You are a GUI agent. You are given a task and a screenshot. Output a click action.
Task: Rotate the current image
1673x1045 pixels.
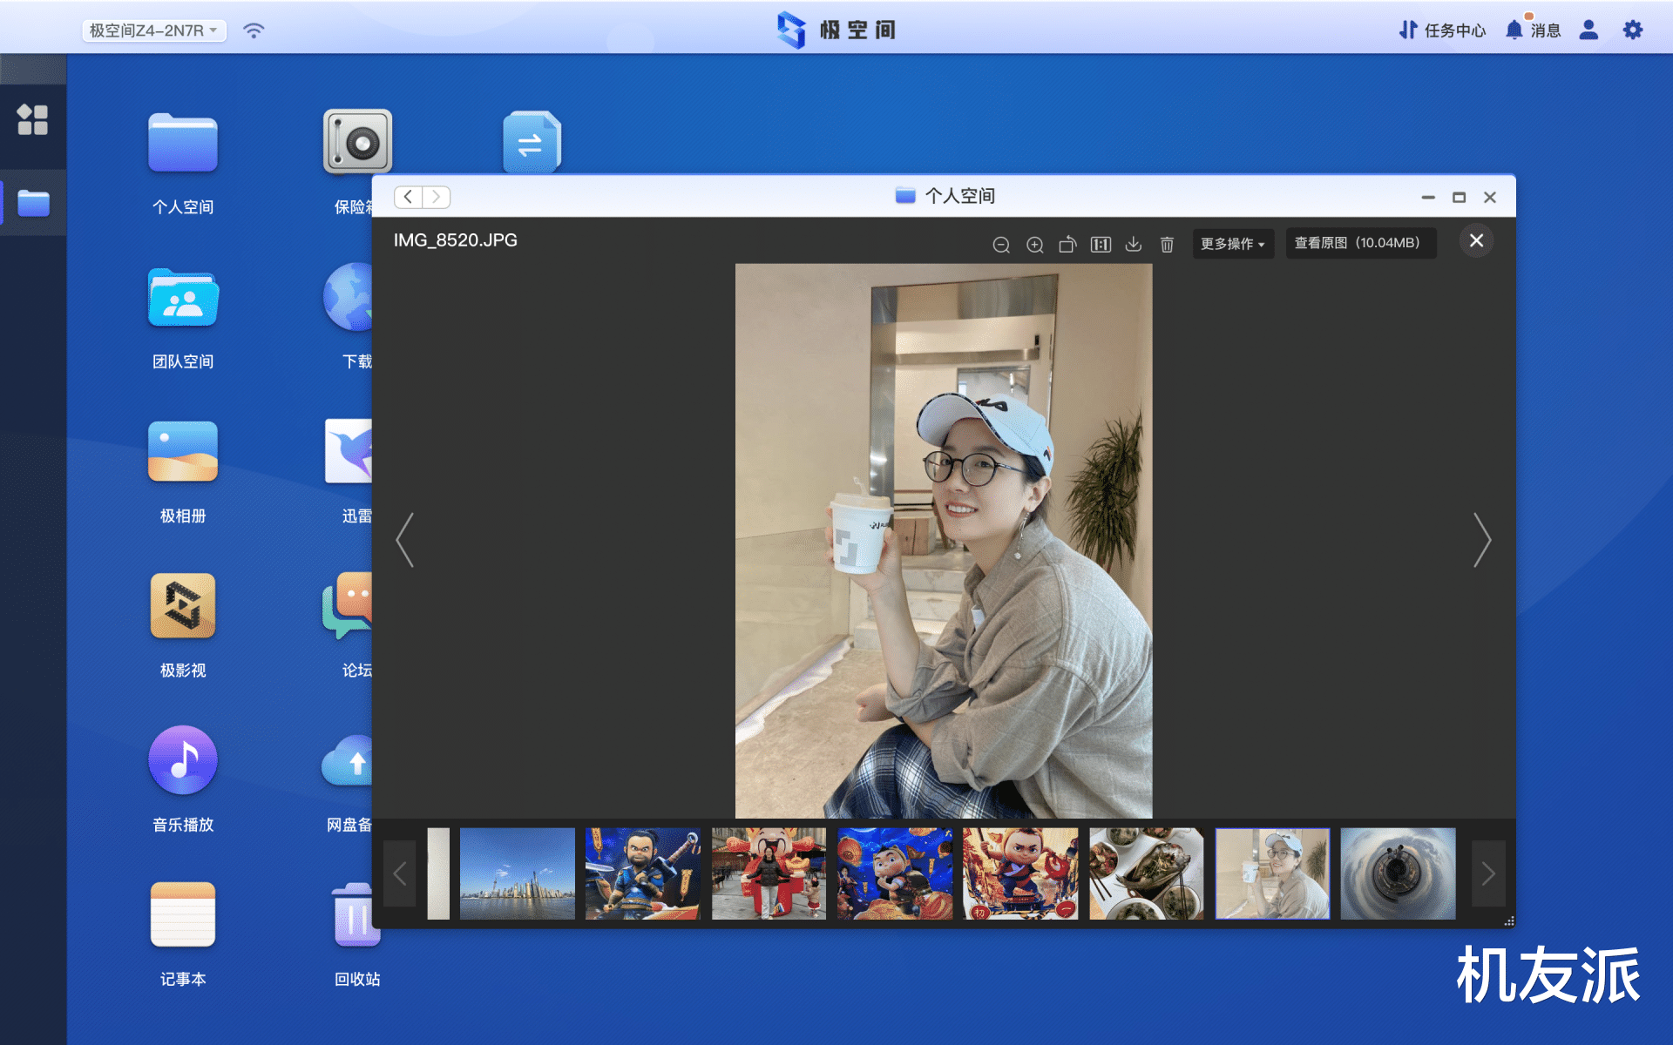1067,245
